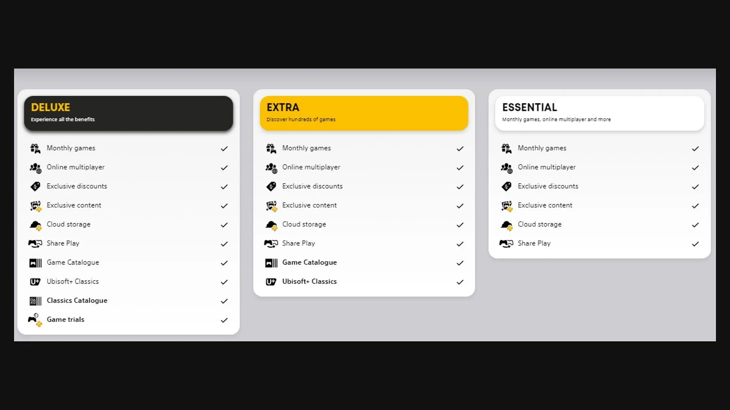Click the Cloud storage icon in DELUXE

pos(35,224)
